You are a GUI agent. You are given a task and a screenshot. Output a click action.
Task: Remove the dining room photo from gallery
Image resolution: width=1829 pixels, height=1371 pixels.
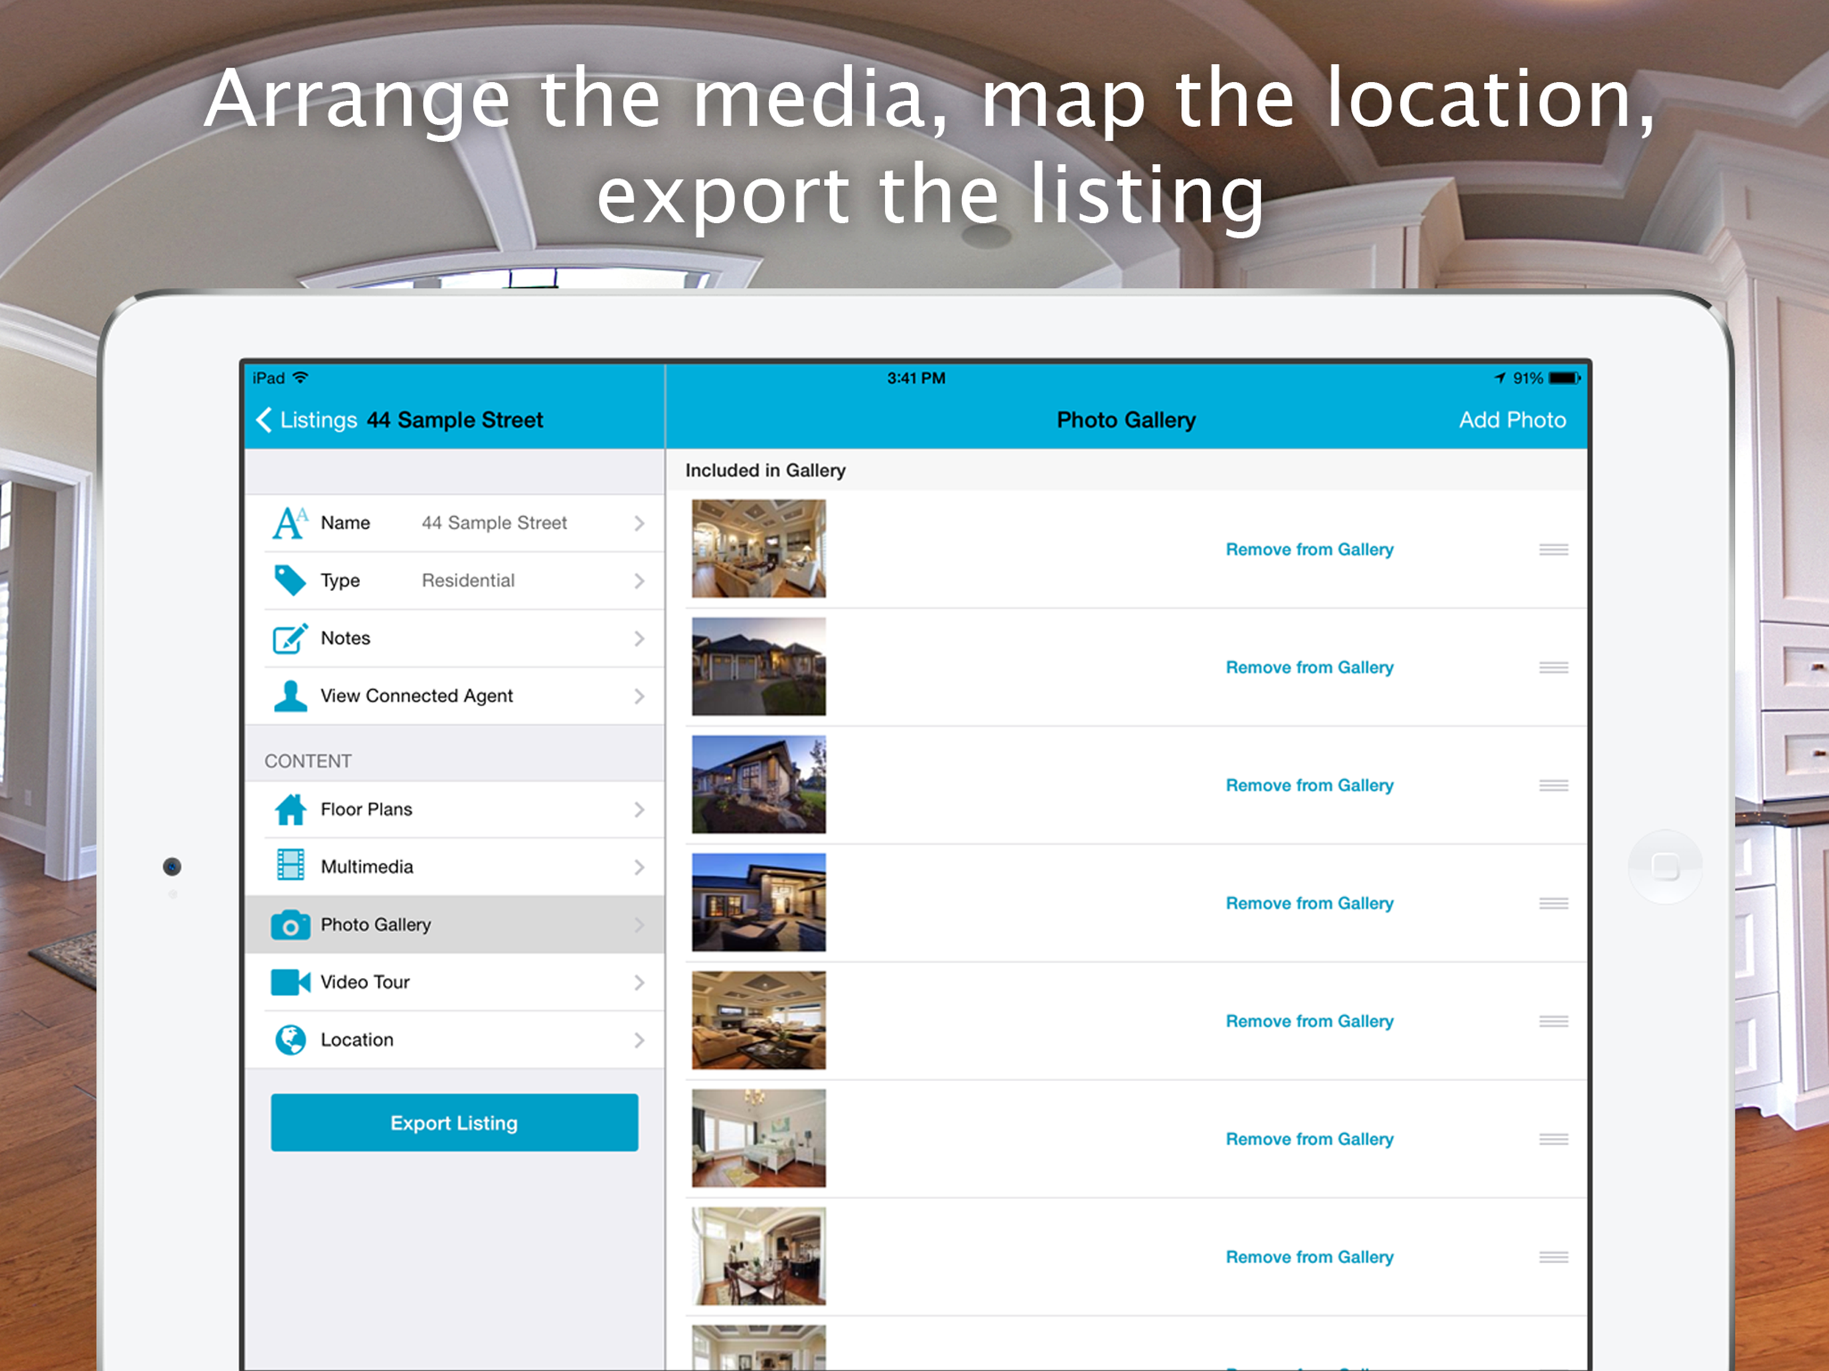click(x=1309, y=1257)
